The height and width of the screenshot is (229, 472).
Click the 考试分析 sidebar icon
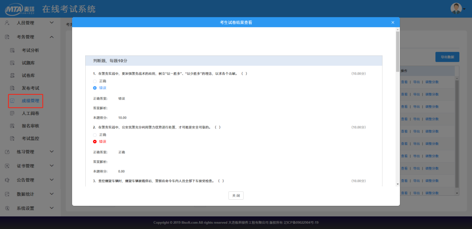(13, 50)
